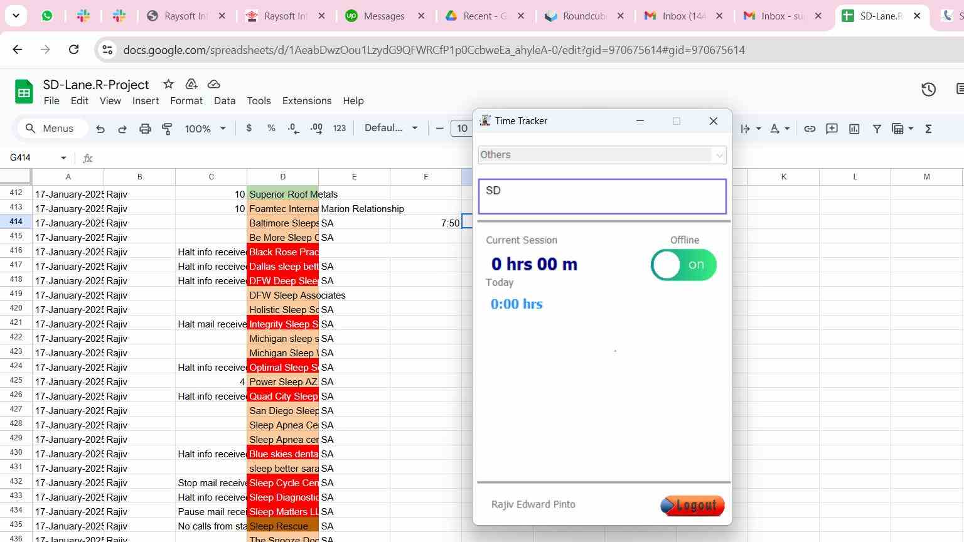The height and width of the screenshot is (542, 964).
Task: Click the undo icon in the Sheets toolbar
Action: pos(100,129)
